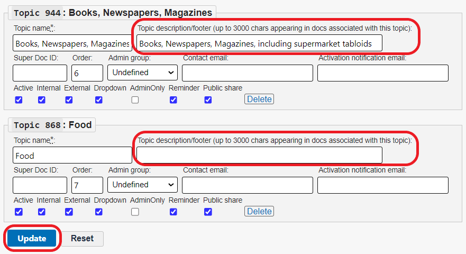This screenshot has width=466, height=254.
Task: Open Admin group dropdown for Topic 944
Action: pyautogui.click(x=142, y=72)
